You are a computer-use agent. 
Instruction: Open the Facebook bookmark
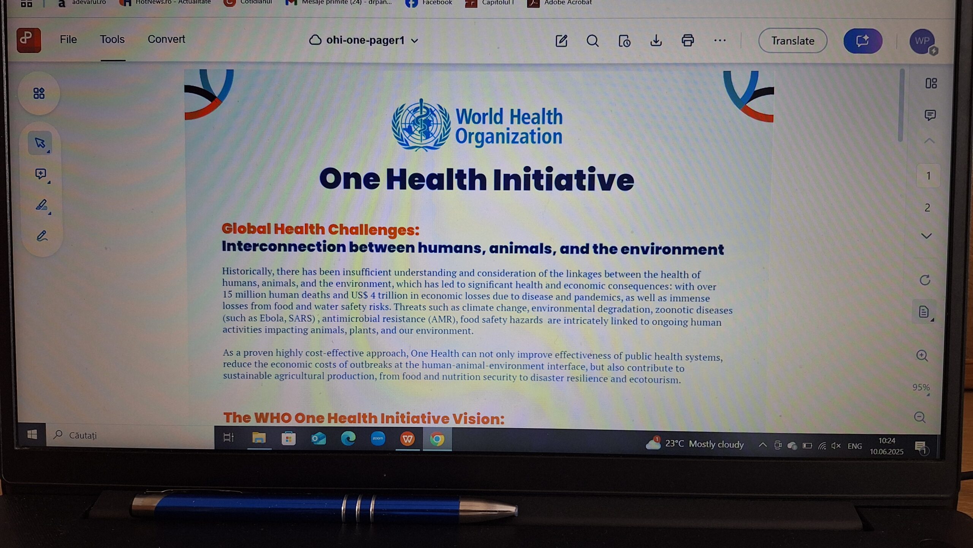click(x=429, y=3)
